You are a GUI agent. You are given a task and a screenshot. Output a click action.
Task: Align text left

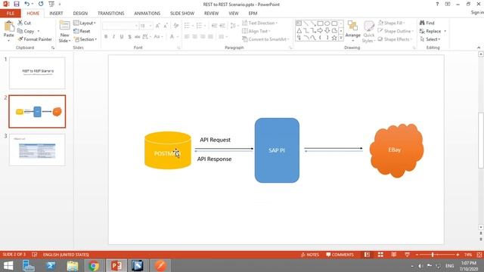click(187, 37)
